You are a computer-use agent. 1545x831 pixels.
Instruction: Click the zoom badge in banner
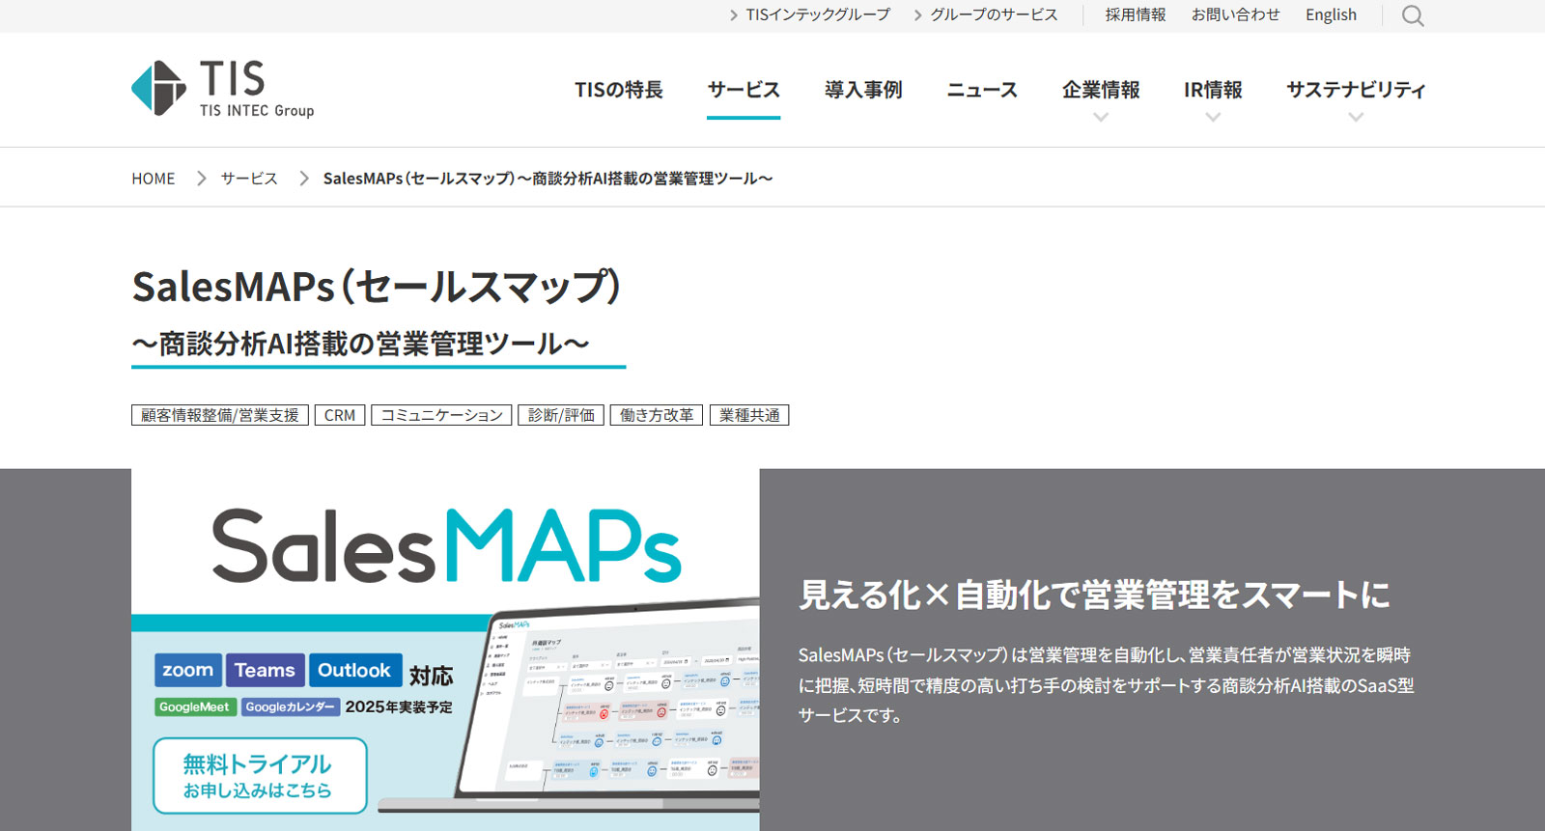point(188,670)
